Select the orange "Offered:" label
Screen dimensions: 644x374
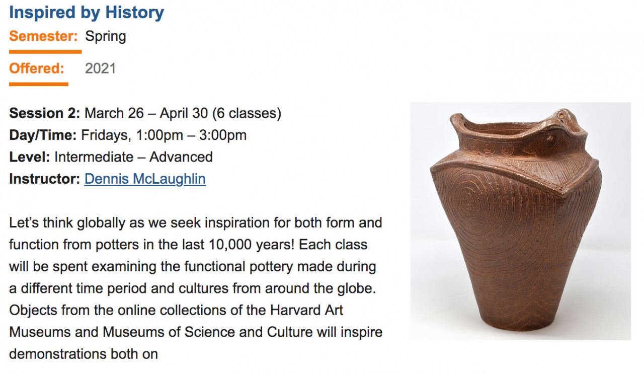[37, 68]
